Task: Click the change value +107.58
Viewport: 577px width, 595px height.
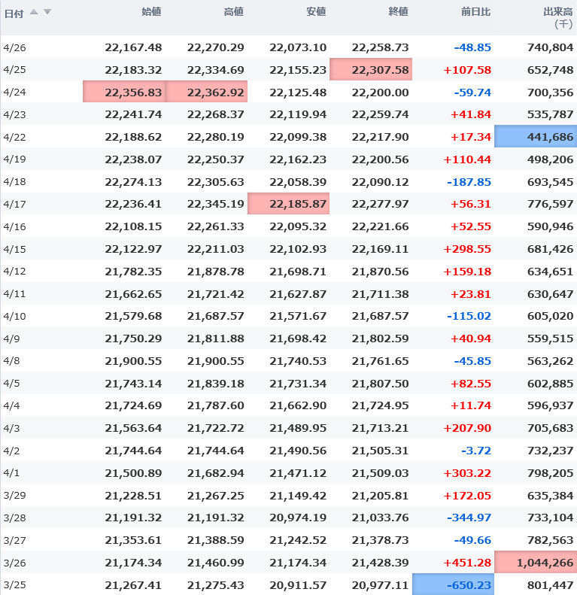Action: click(467, 70)
